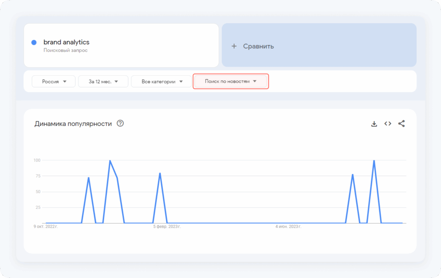Click the blue dot beside brand analytics

34,42
